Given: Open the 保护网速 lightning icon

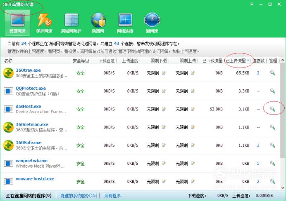Looking at the screenshot, I should (44, 20).
